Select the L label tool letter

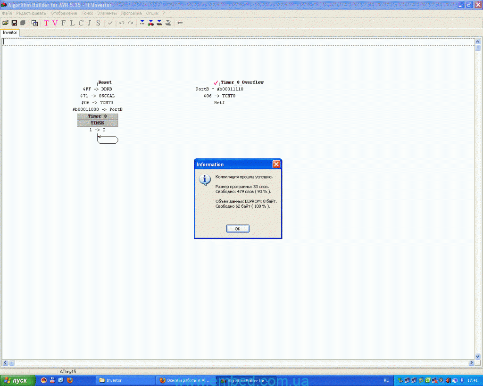[x=72, y=23]
